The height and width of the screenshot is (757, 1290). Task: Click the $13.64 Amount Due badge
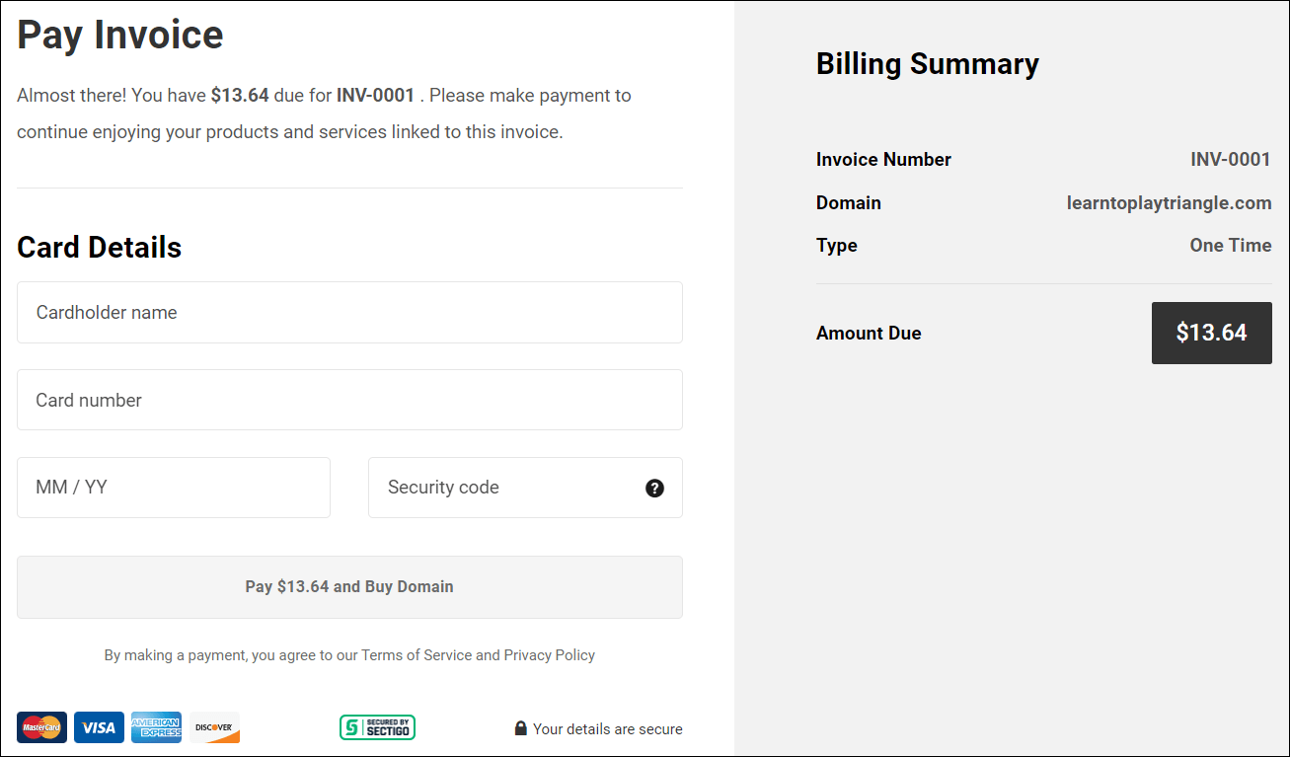[x=1211, y=333]
